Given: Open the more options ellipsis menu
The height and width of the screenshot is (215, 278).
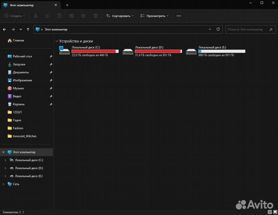Looking at the screenshot, I should (x=178, y=16).
